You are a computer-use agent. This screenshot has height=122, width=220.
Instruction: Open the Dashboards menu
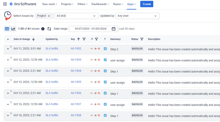pos(100,4)
